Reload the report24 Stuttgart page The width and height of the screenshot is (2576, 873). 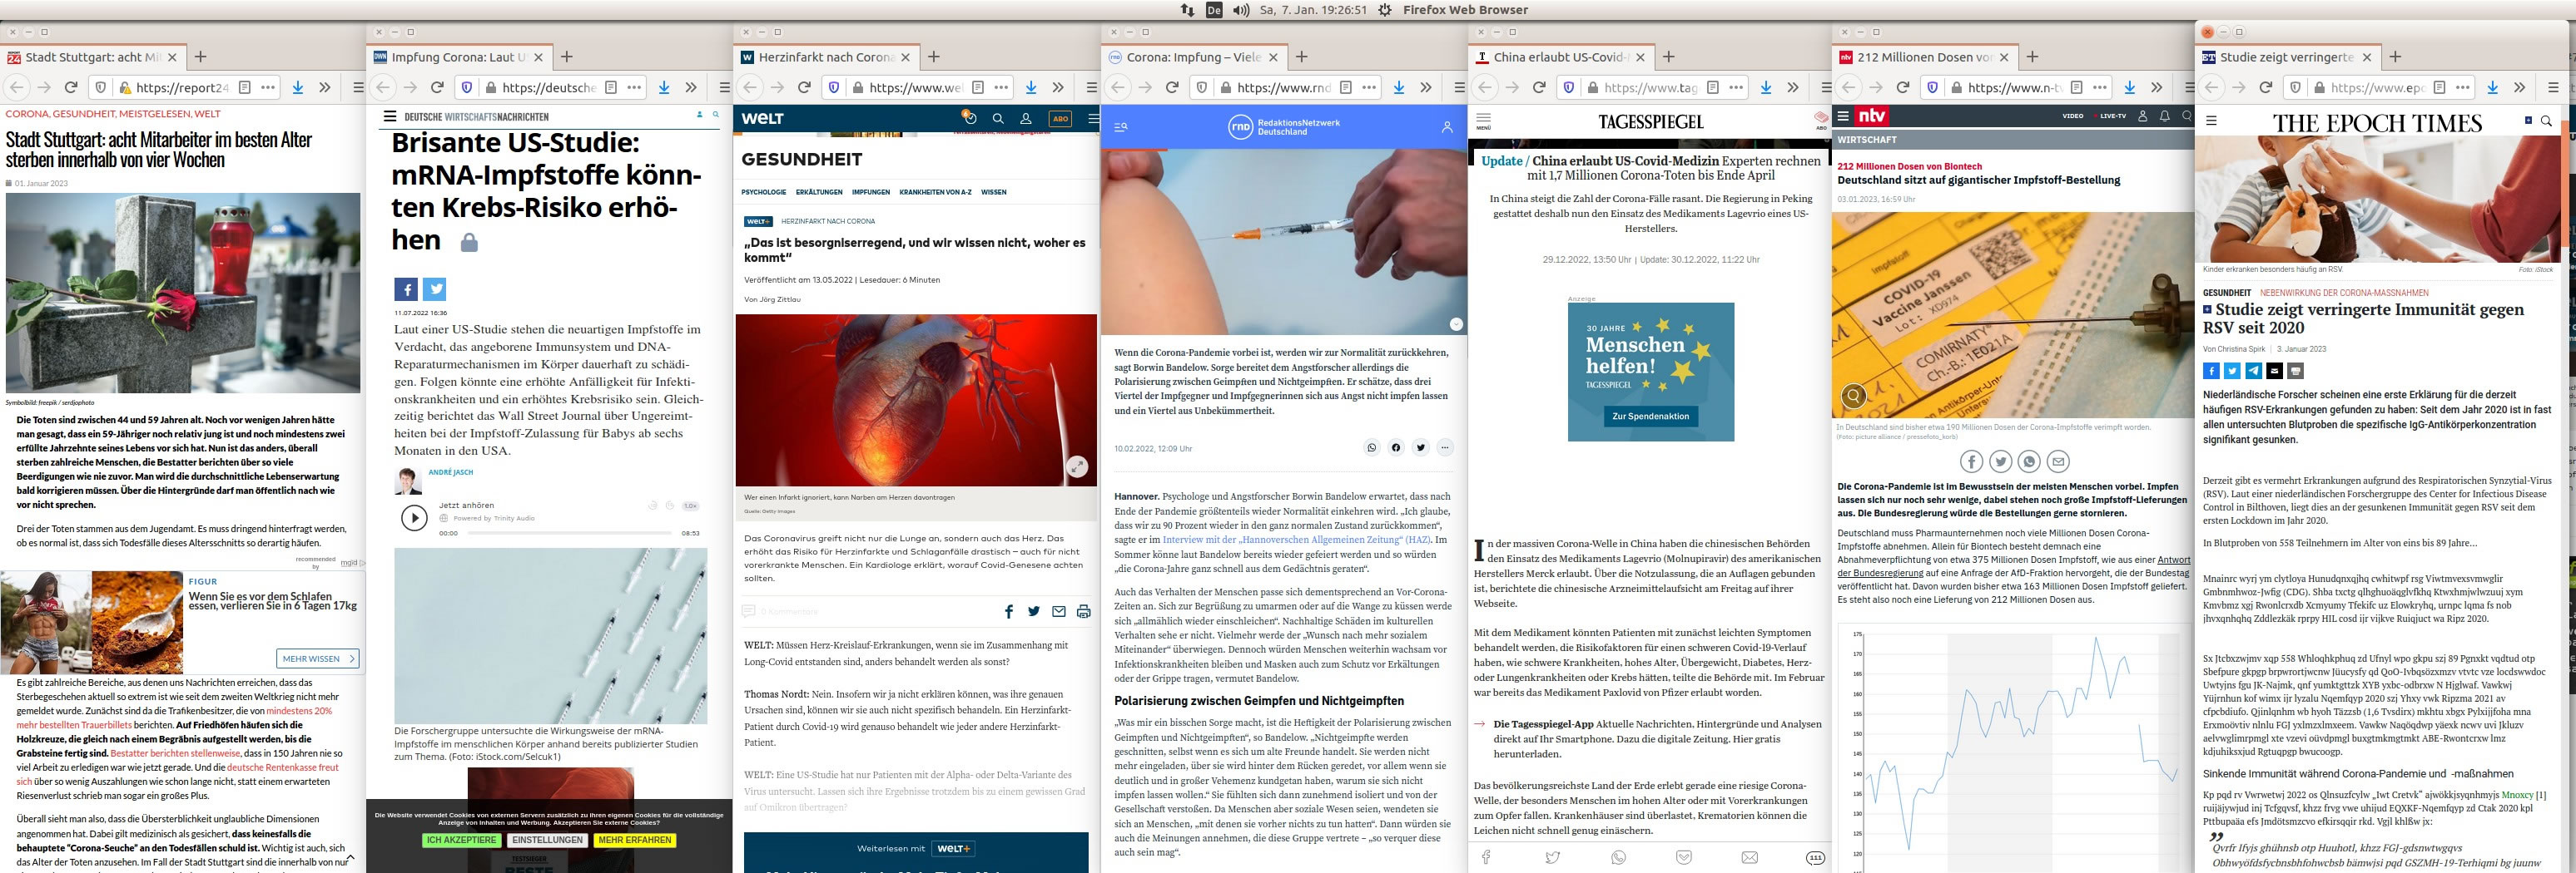(71, 88)
